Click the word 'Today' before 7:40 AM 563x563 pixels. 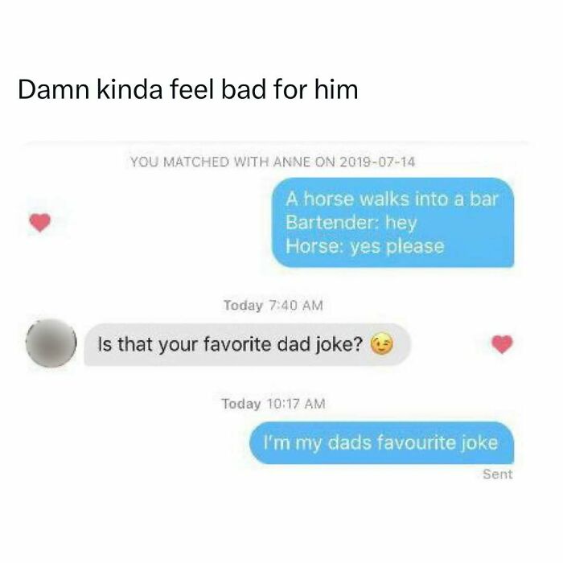pyautogui.click(x=243, y=306)
